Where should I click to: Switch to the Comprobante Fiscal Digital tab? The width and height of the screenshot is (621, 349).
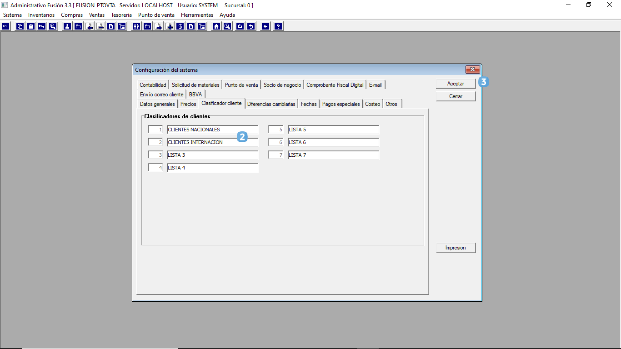pos(335,85)
